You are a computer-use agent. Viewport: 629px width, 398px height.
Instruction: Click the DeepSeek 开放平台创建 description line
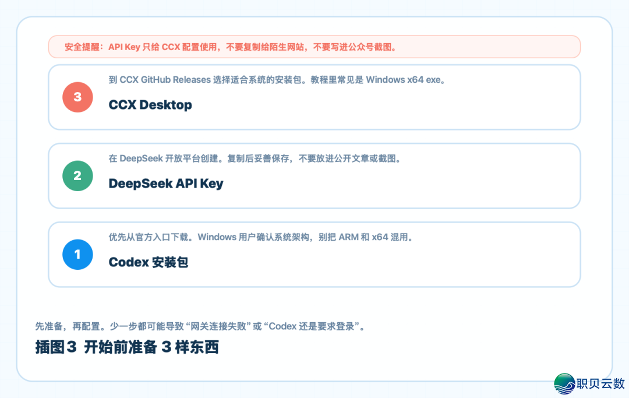point(255,159)
